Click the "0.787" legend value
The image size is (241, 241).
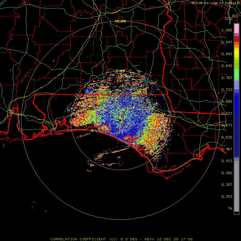point(227,78)
